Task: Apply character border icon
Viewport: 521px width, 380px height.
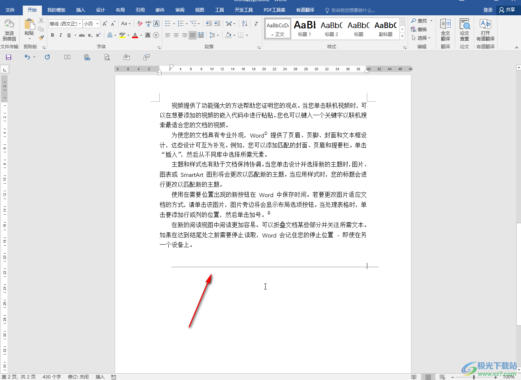Action: [156, 24]
